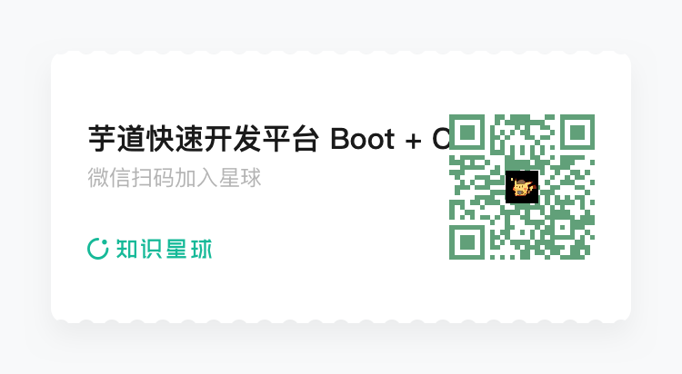Click the scalloped bottom edge of the card

pos(341,321)
